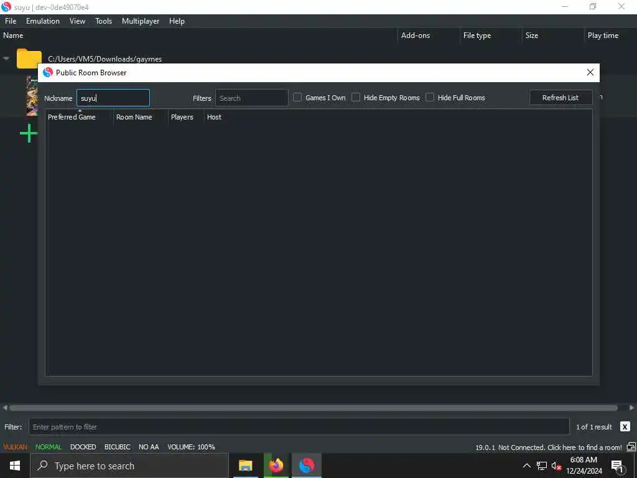Screen dimensions: 637x478
Task: Click the muted volume tray icon
Action: [x=556, y=466]
